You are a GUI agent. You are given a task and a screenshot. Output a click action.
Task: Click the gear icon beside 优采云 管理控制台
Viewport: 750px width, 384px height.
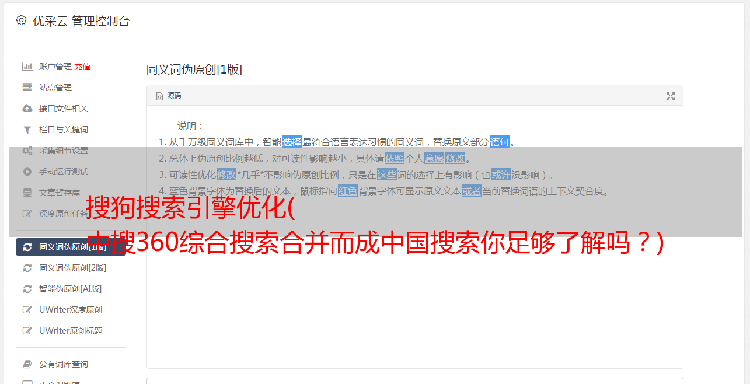[x=21, y=20]
